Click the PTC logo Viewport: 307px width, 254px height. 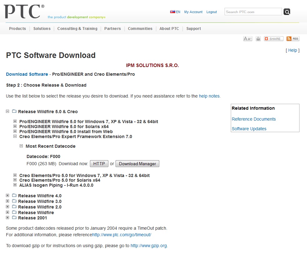tap(24, 11)
